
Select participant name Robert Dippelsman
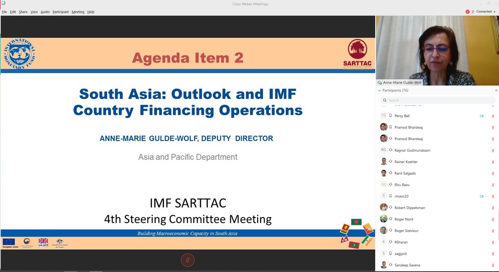click(x=410, y=208)
